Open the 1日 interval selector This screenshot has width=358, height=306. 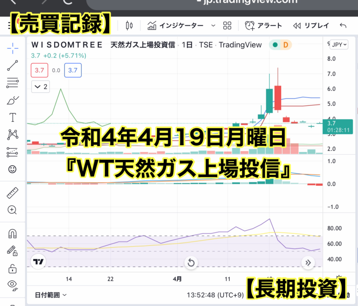pos(187,45)
